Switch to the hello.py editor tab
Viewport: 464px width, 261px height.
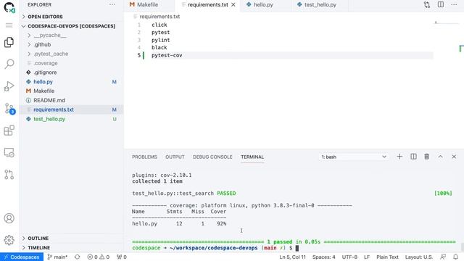coord(263,5)
